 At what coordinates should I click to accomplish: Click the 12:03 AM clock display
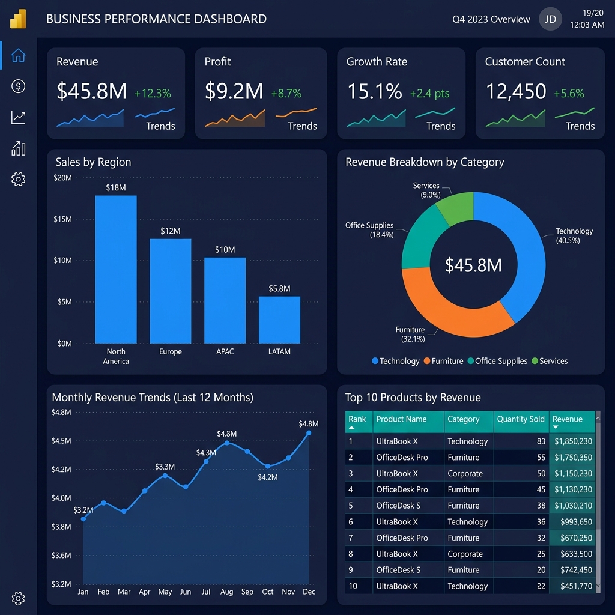click(587, 25)
